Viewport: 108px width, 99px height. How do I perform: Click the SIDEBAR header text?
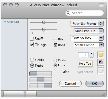click(13, 22)
